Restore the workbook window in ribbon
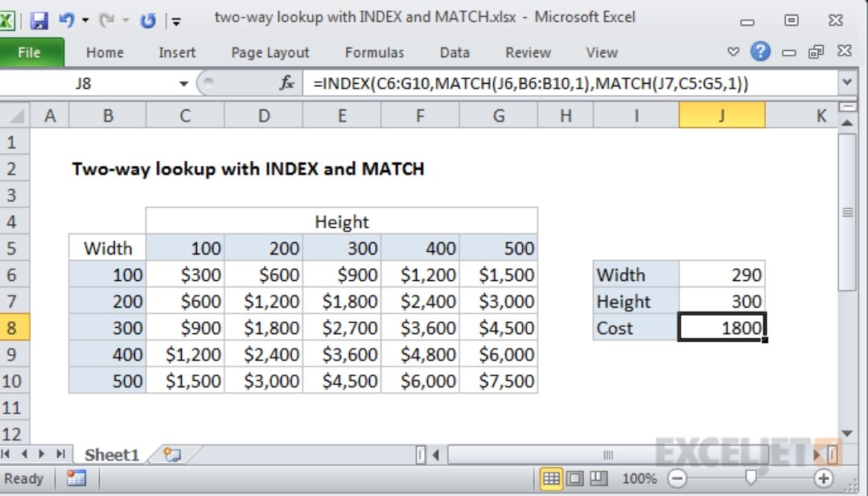Screen dimensions: 868x496 tap(816, 52)
